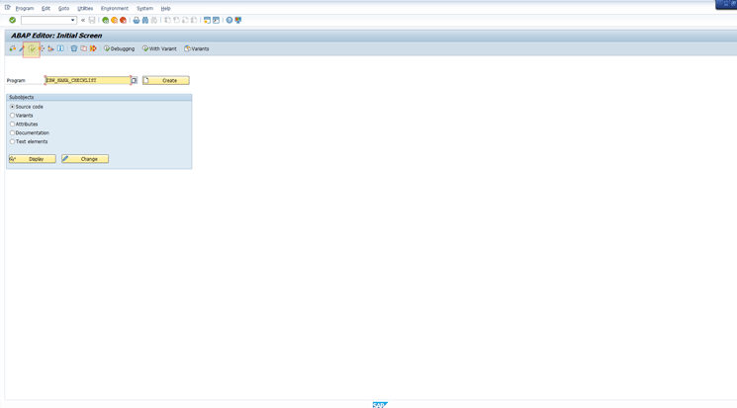Click the Display button
This screenshot has height=408, width=737.
tap(33, 159)
